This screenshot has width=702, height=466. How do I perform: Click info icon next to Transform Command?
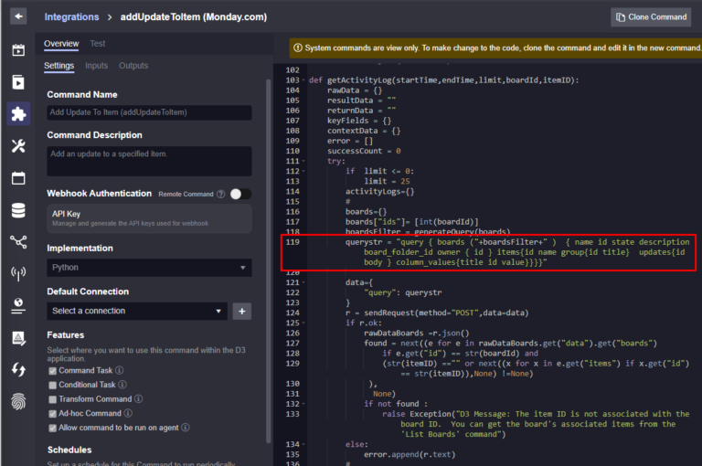tap(139, 399)
